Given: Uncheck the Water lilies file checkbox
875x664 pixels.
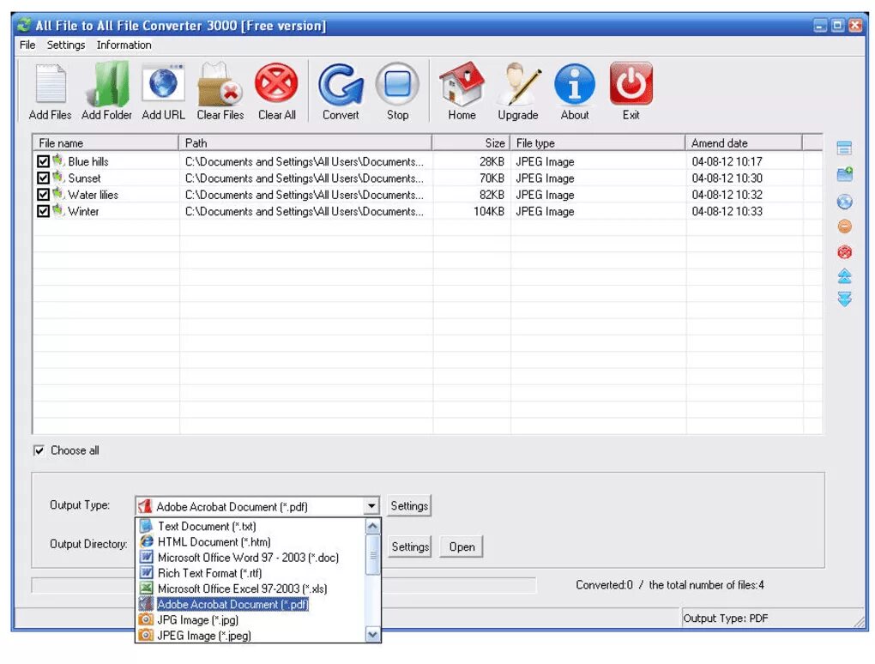Looking at the screenshot, I should [43, 195].
